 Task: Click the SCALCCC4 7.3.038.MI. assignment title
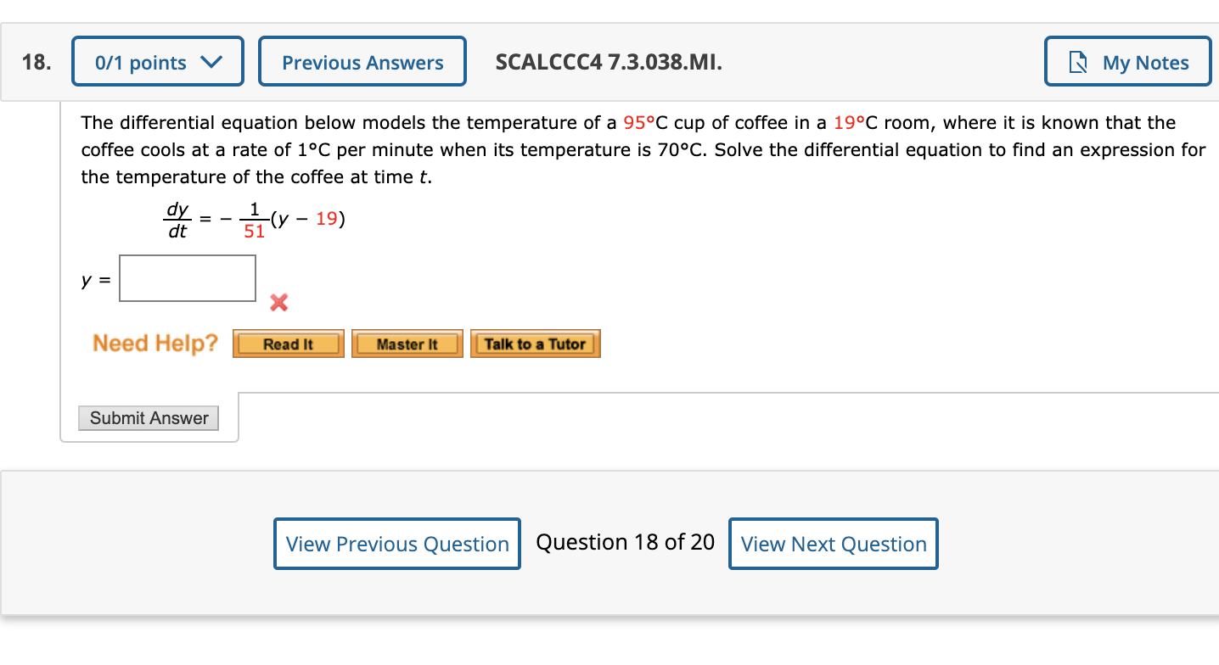click(x=608, y=62)
